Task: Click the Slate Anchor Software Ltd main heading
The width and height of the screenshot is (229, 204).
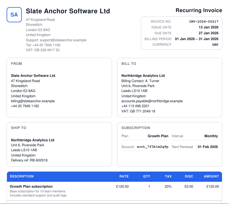Action: [68, 11]
